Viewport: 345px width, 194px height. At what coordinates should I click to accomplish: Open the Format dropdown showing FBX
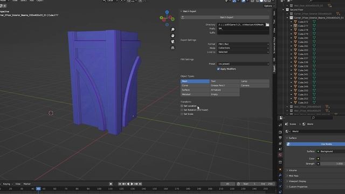(243, 44)
